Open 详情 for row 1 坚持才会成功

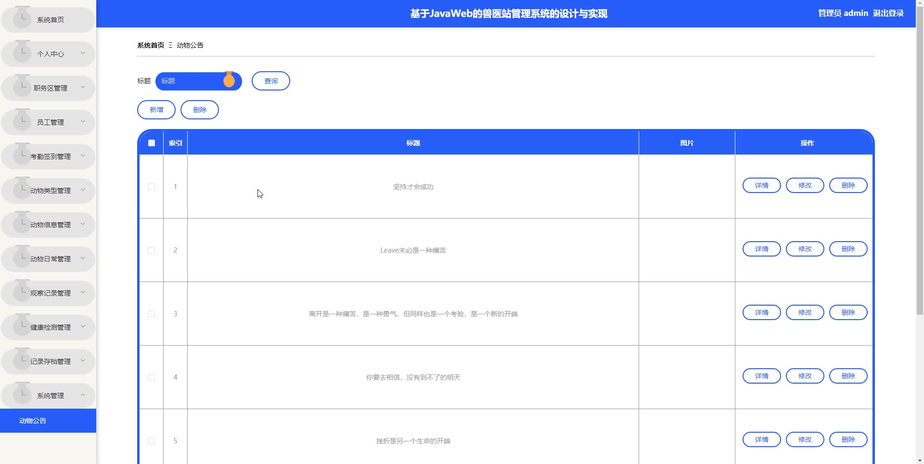pyautogui.click(x=762, y=185)
